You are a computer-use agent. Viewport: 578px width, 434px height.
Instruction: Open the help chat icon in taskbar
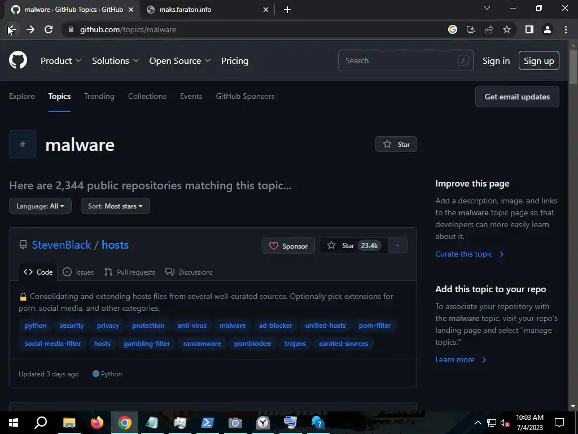[318, 423]
